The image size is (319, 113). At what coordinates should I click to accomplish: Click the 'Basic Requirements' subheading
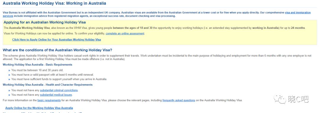coord(38,65)
